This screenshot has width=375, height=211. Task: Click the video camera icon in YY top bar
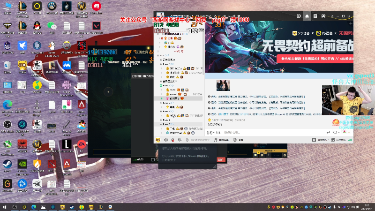[x=299, y=16]
